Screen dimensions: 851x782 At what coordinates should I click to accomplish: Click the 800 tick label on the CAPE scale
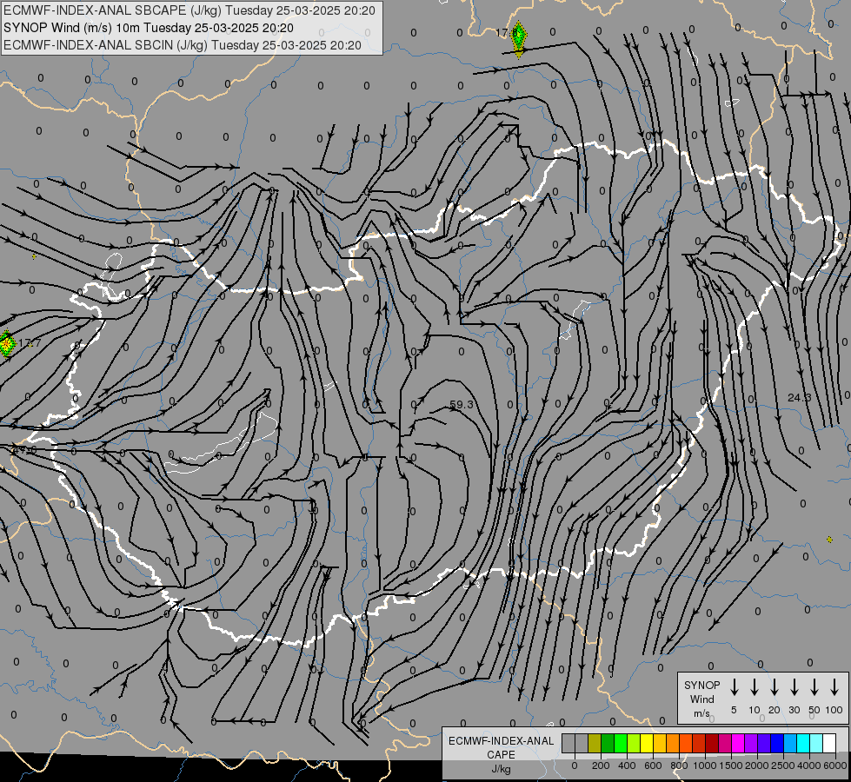click(679, 765)
